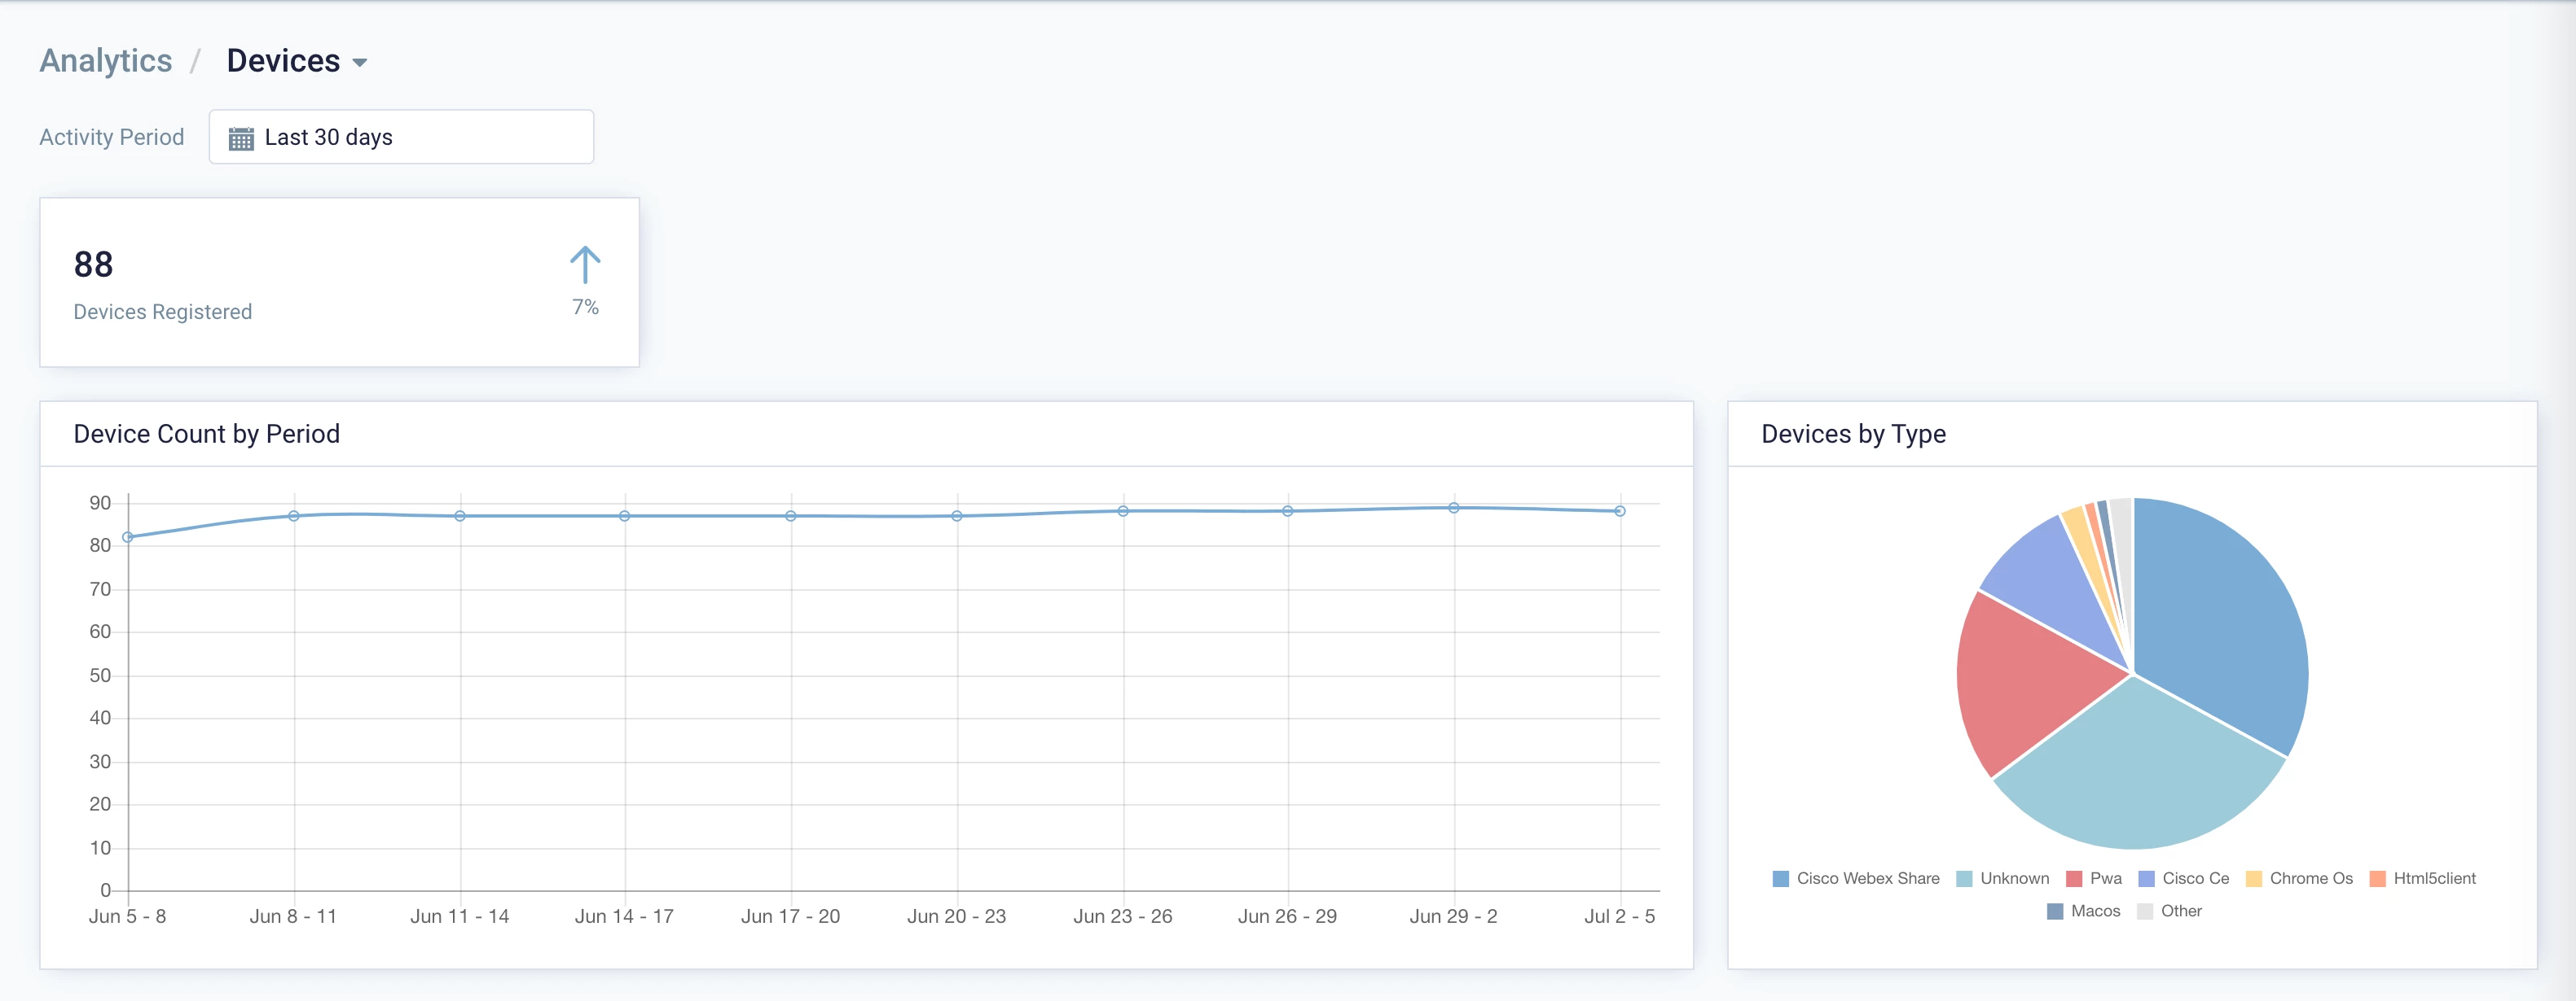Click the Jun 5 - 8 axis label
Image resolution: width=2576 pixels, height=1001 pixels.
coord(128,917)
